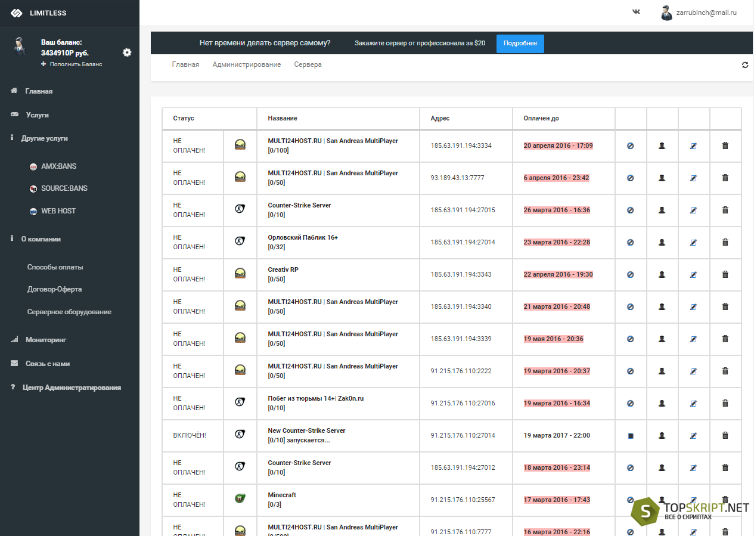The height and width of the screenshot is (536, 754).
Task: Delete Counter-Strike Server at port 27012
Action: click(x=725, y=467)
